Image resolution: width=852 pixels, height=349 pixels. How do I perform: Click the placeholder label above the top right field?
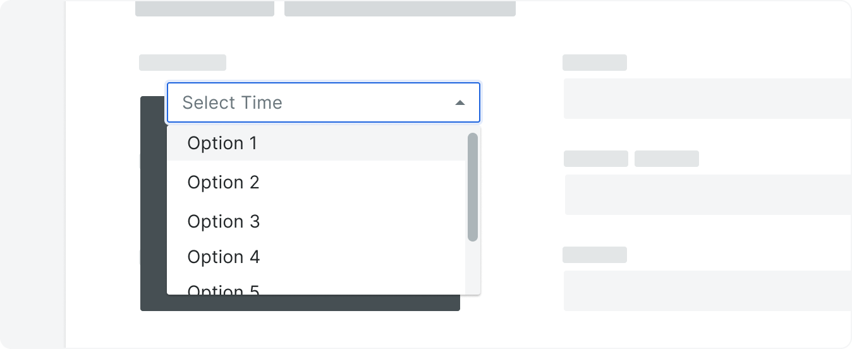(x=595, y=63)
